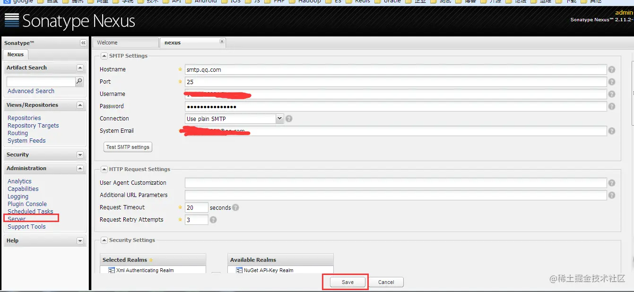Click the artifact search magnifier icon

pyautogui.click(x=79, y=82)
